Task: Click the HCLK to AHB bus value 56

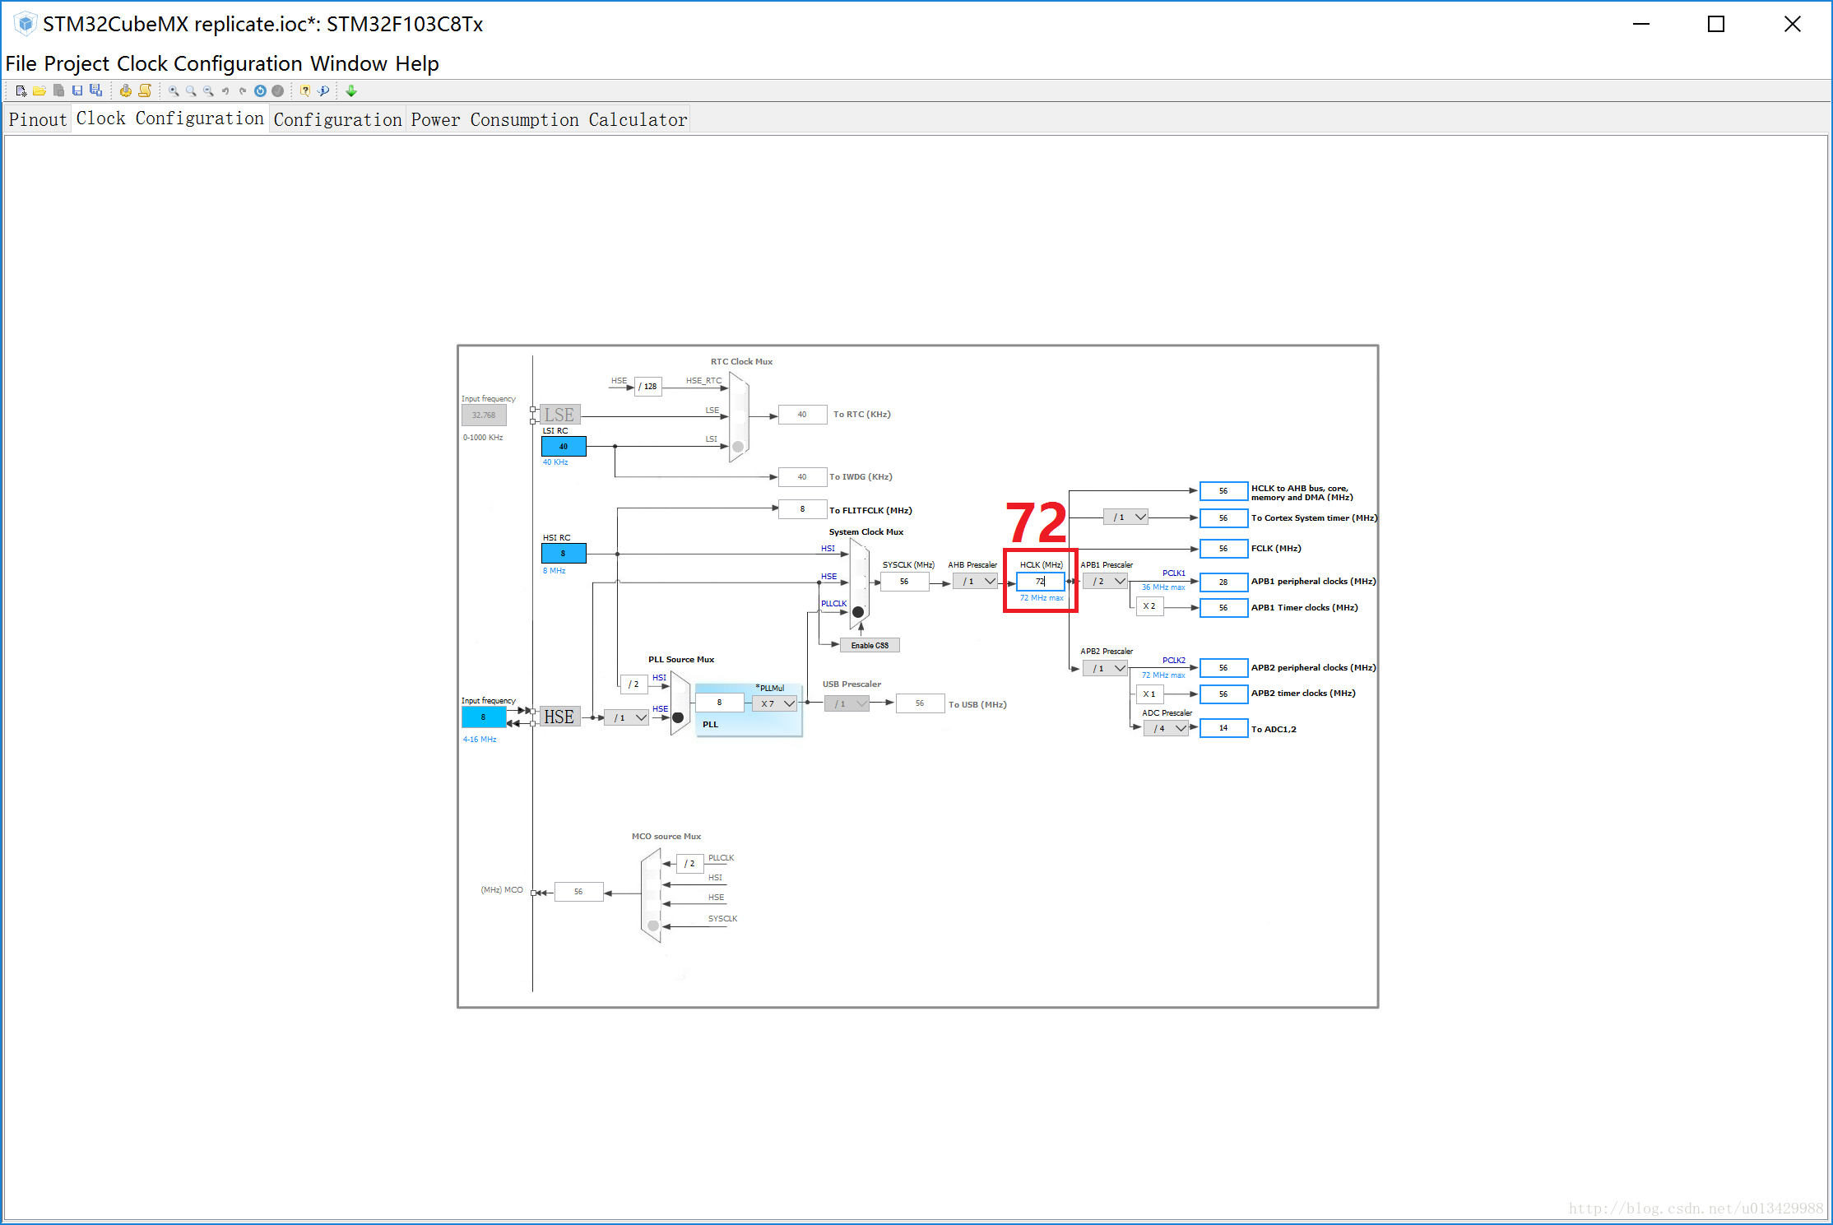Action: pyautogui.click(x=1223, y=491)
